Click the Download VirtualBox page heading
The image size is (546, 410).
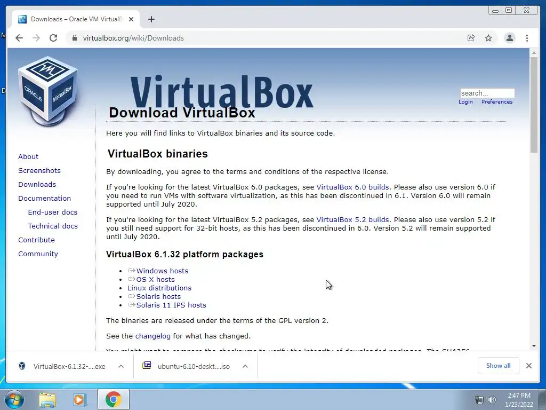(182, 113)
